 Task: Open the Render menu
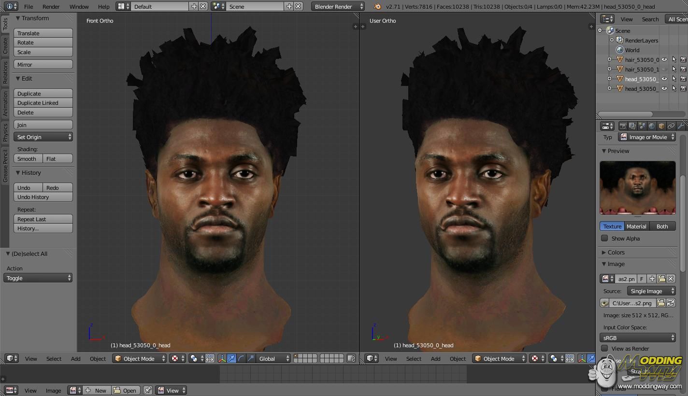point(51,7)
